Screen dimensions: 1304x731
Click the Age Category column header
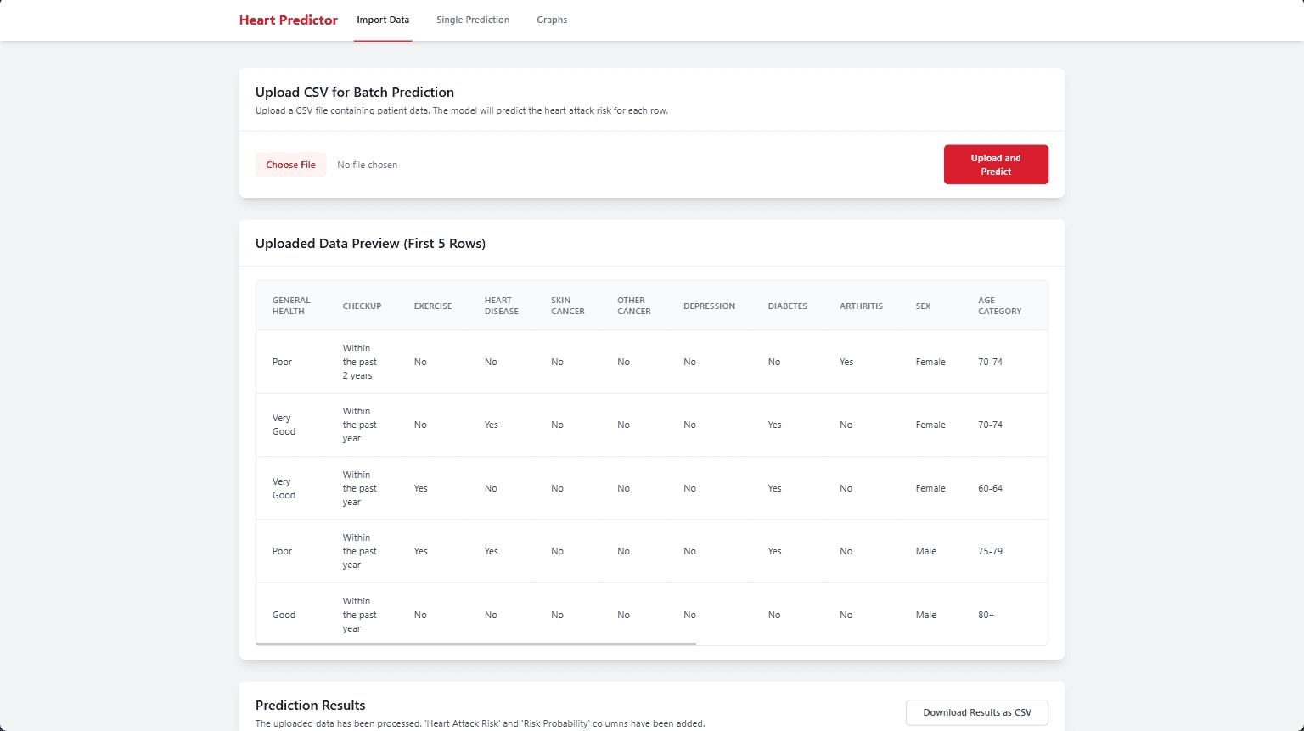tap(1000, 306)
